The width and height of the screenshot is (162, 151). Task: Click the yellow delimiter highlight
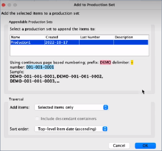132,63
